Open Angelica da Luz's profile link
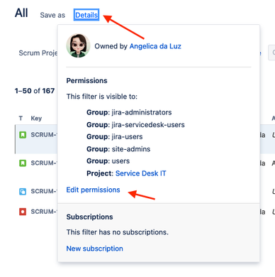 coord(155,46)
